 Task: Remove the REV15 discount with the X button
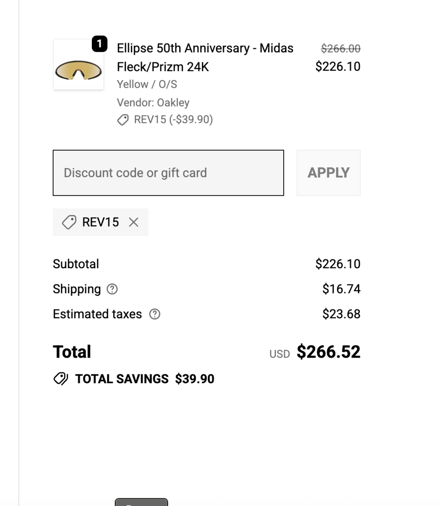(x=134, y=222)
